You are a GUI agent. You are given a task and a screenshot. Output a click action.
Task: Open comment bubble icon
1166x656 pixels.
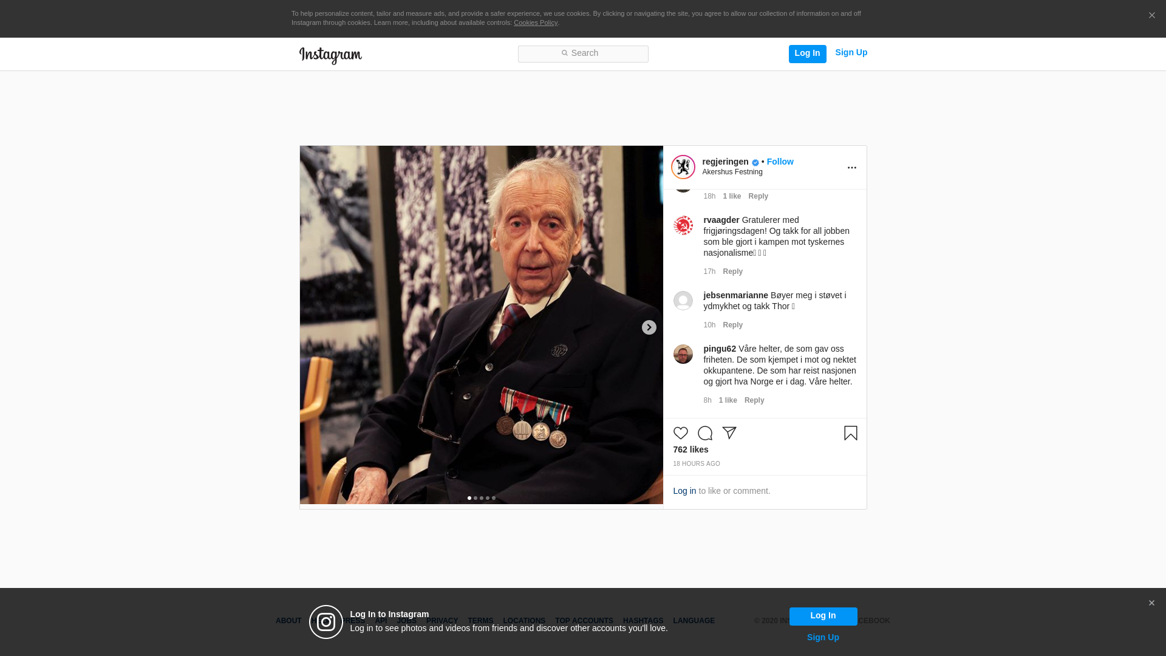point(704,433)
